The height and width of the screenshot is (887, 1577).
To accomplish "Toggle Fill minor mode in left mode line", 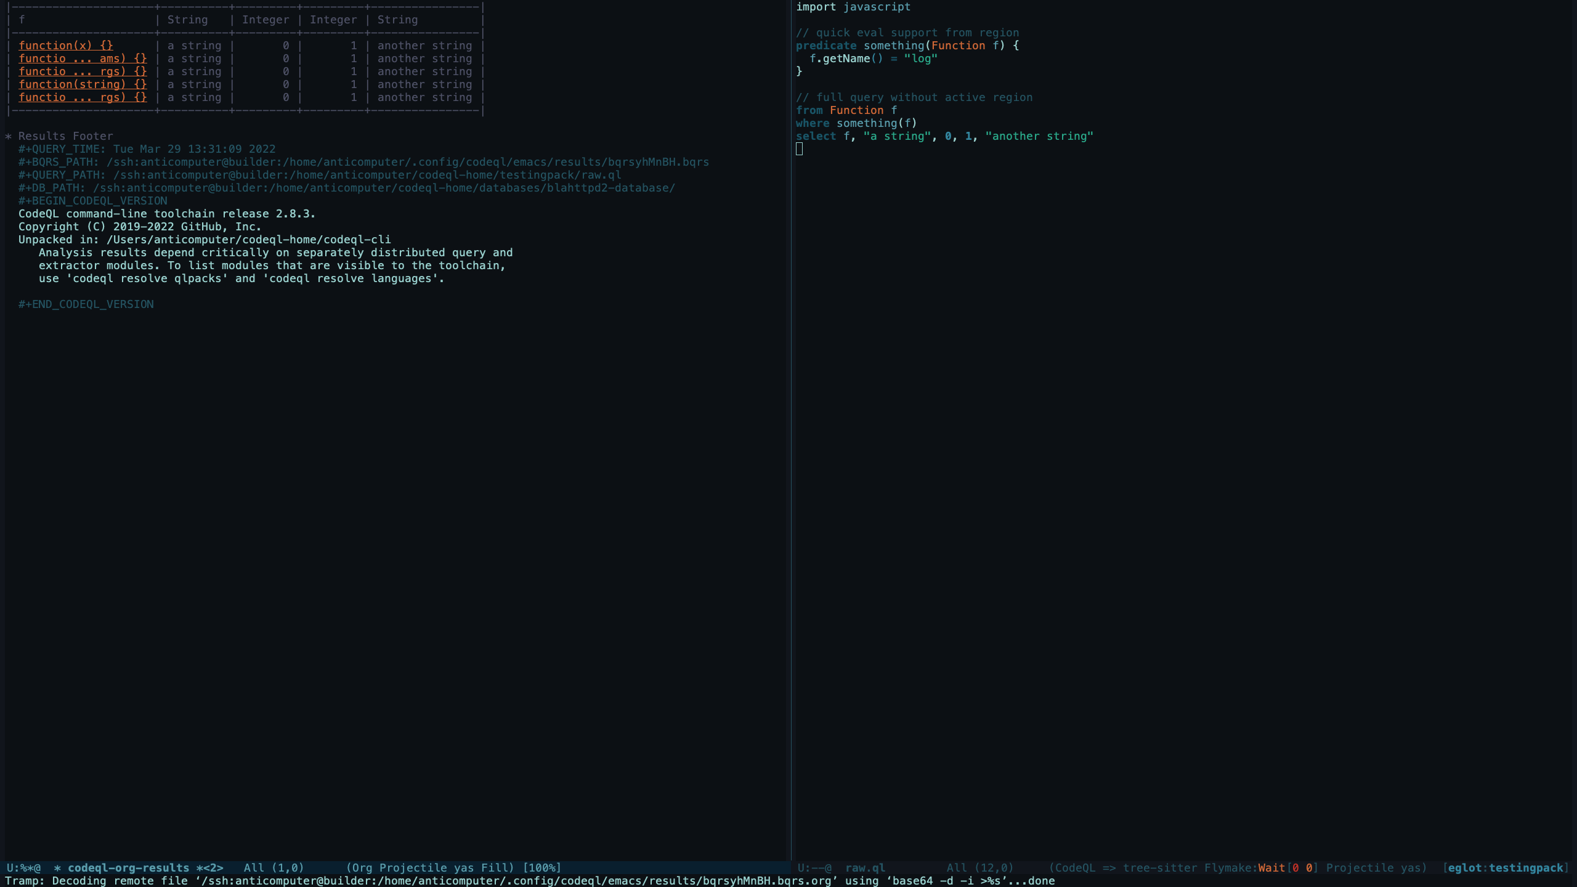I will coord(493,868).
